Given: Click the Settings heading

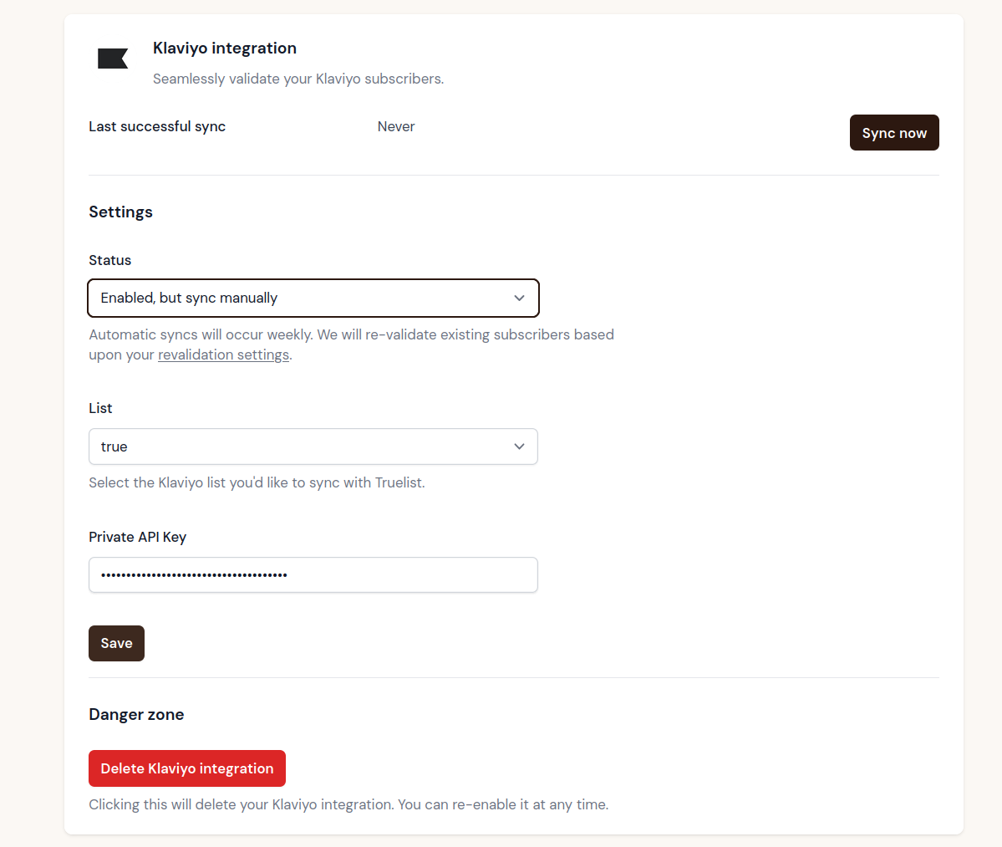Looking at the screenshot, I should 121,212.
